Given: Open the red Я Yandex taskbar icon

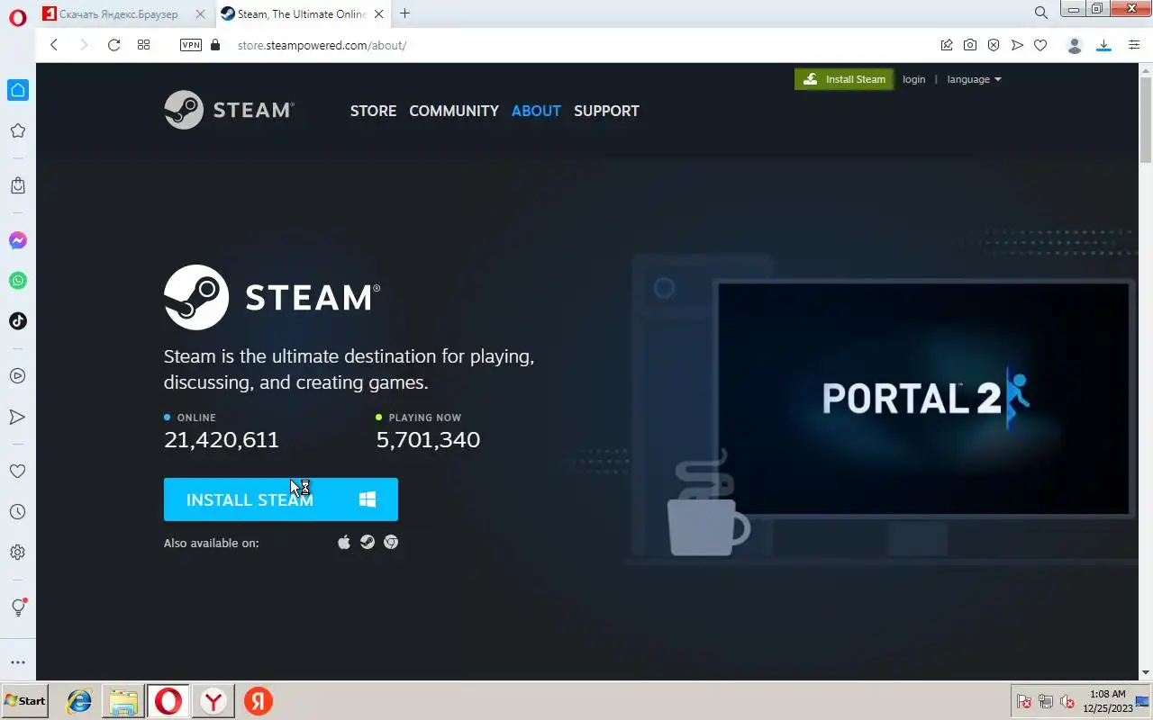Looking at the screenshot, I should coord(259,701).
